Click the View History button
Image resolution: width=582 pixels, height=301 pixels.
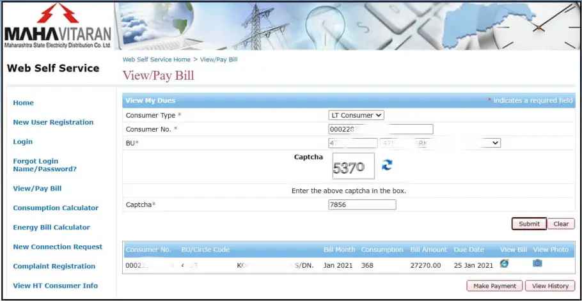(550, 286)
